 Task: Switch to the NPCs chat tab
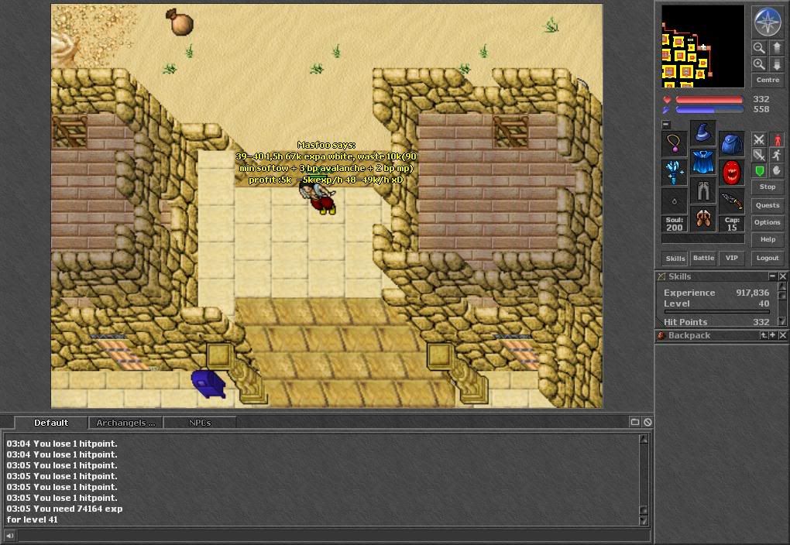click(x=200, y=423)
